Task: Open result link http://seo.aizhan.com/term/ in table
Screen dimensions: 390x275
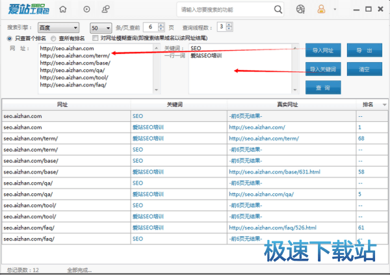Action: (x=264, y=139)
